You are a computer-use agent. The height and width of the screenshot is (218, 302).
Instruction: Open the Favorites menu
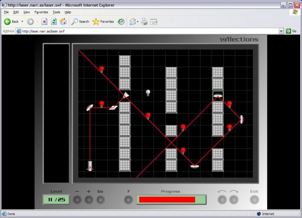(x=41, y=12)
